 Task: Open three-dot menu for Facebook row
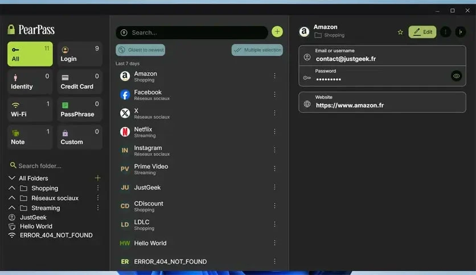coord(274,94)
